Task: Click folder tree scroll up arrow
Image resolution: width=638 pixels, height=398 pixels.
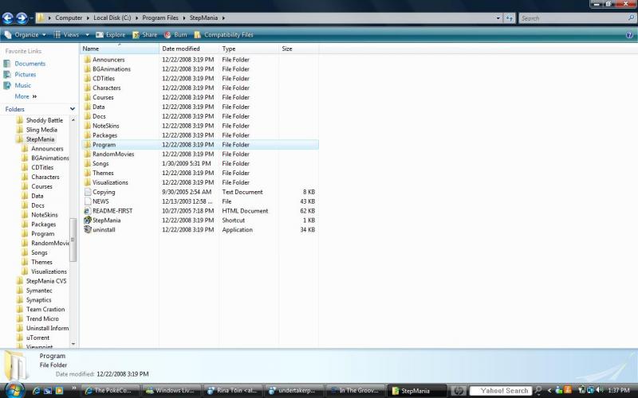Action: (73, 120)
